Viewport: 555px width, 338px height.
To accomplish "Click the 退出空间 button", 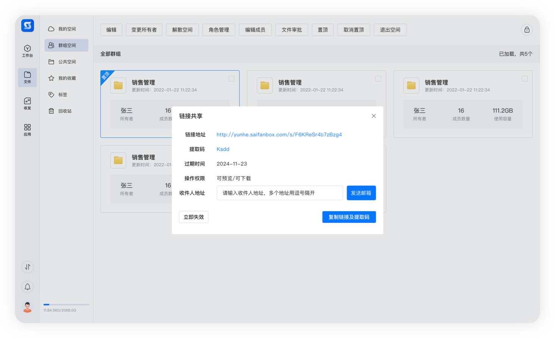I will 390,30.
